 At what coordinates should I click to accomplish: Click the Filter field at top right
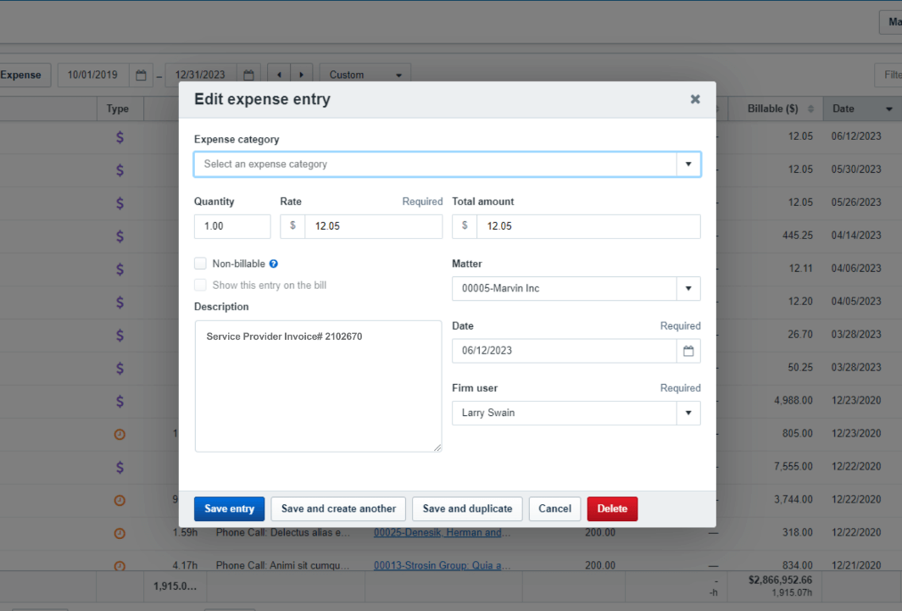point(888,75)
